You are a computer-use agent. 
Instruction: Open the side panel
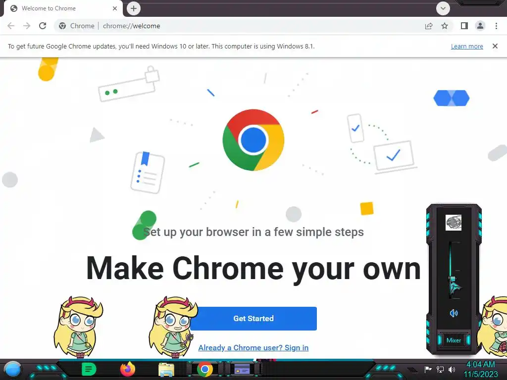click(464, 26)
